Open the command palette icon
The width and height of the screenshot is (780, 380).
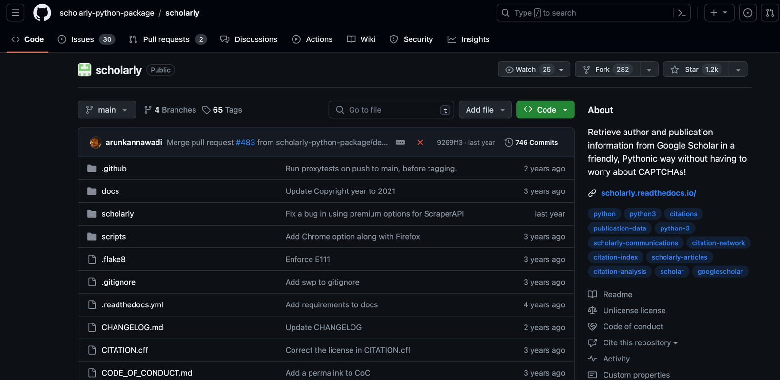tap(682, 13)
